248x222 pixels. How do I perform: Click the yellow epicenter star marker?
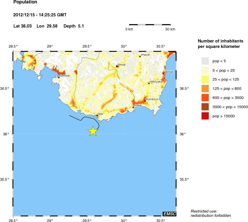point(93,131)
